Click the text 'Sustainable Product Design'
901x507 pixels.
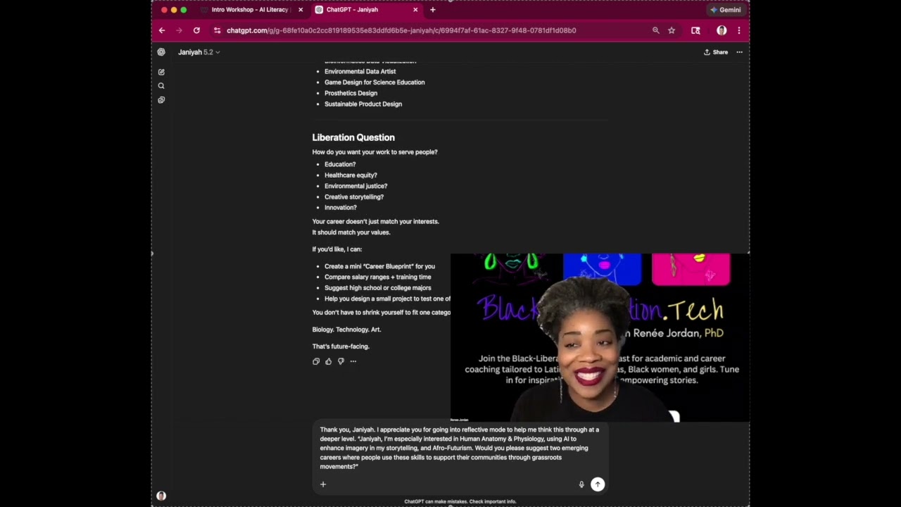363,104
